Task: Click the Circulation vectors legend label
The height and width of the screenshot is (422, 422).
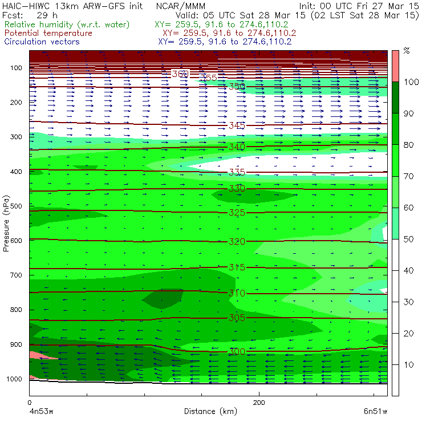Action: click(x=42, y=42)
